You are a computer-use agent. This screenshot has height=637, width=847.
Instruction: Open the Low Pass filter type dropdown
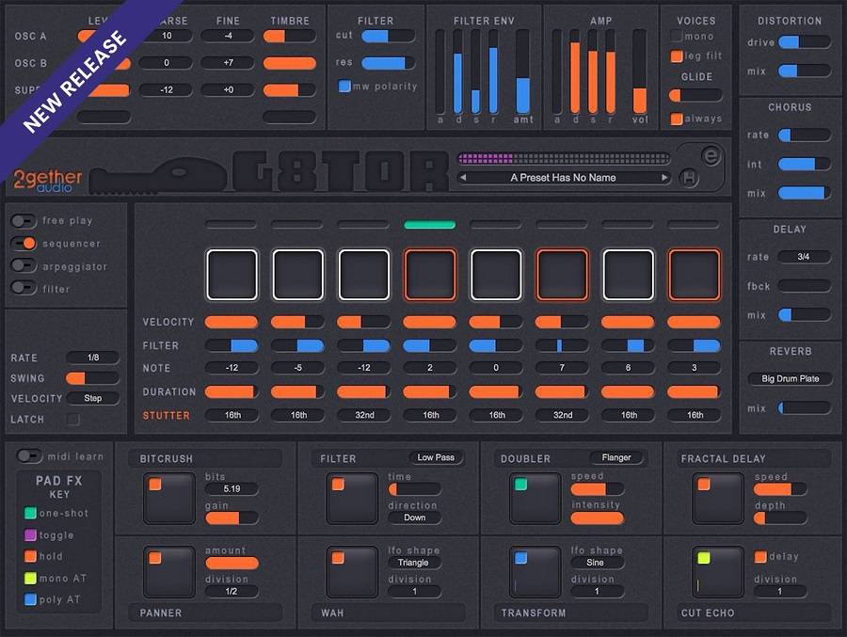[x=436, y=458]
